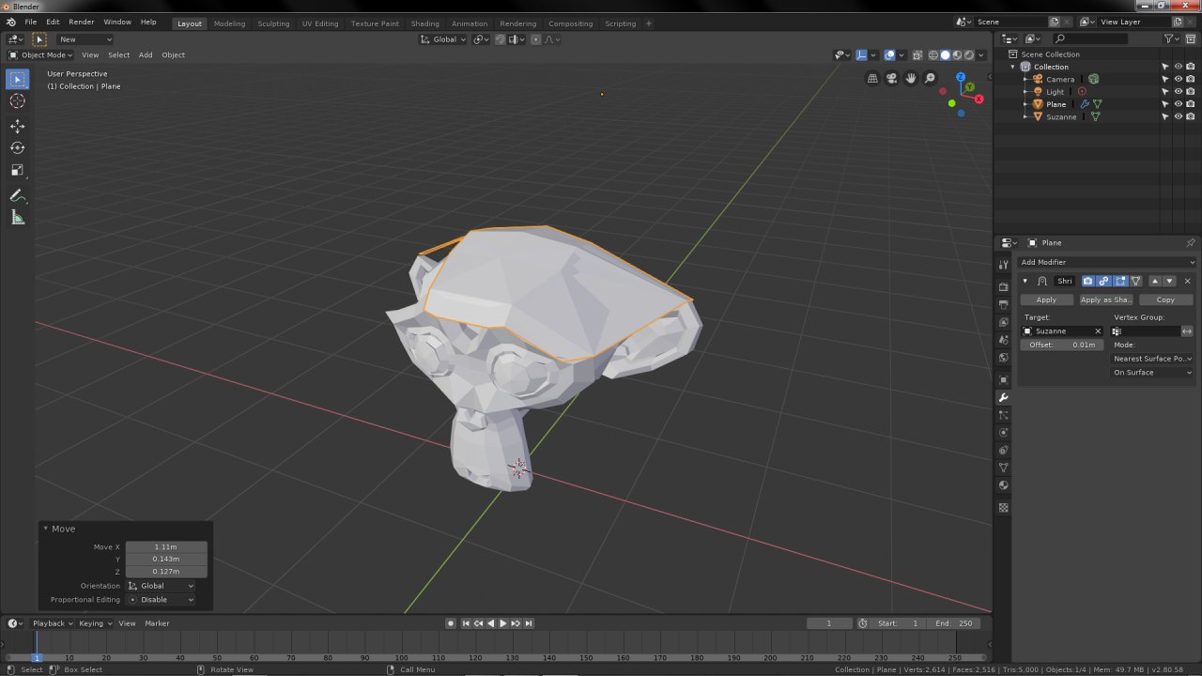Hide Camera in viewport via eye icon
1202x676 pixels.
point(1178,79)
